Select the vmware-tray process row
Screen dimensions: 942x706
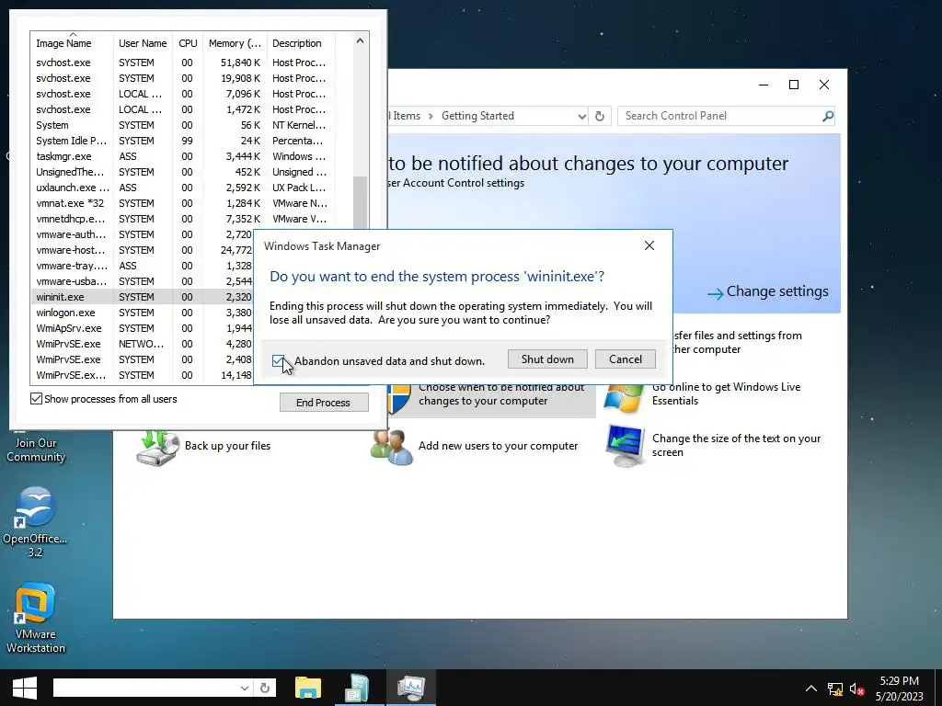point(141,266)
